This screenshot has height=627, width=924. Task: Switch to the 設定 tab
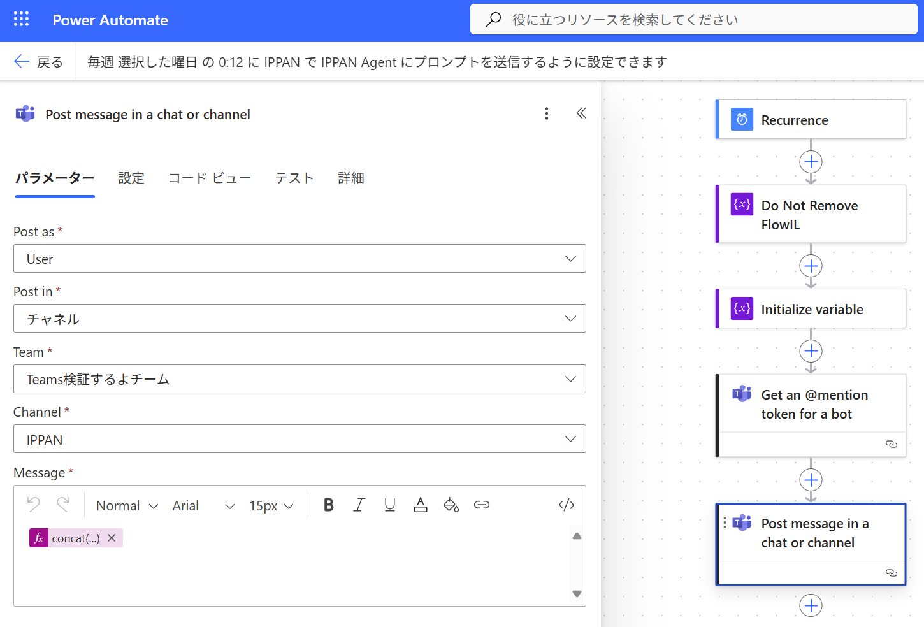(131, 178)
